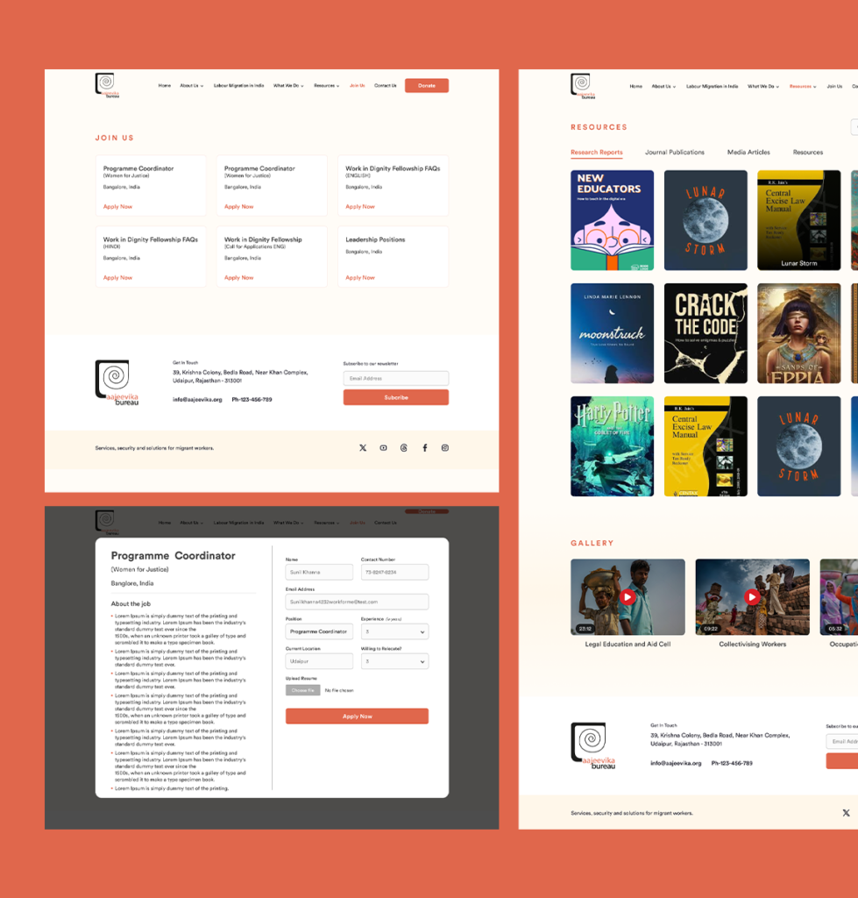The width and height of the screenshot is (858, 898).
Task: Click the Position field in the form
Action: point(319,631)
